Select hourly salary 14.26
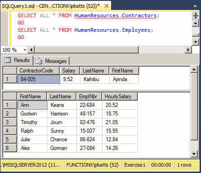This screenshot has width=201, height=173. coord(120,148)
